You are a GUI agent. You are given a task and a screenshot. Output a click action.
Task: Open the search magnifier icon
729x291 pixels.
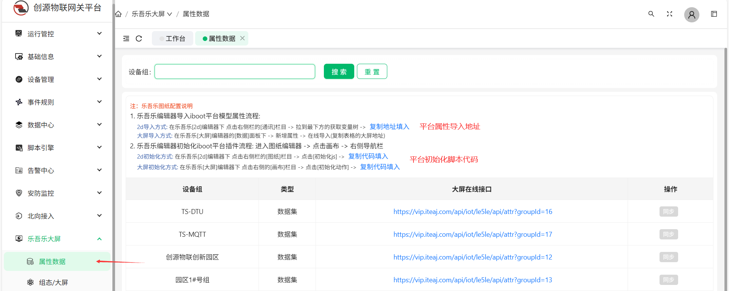(651, 14)
